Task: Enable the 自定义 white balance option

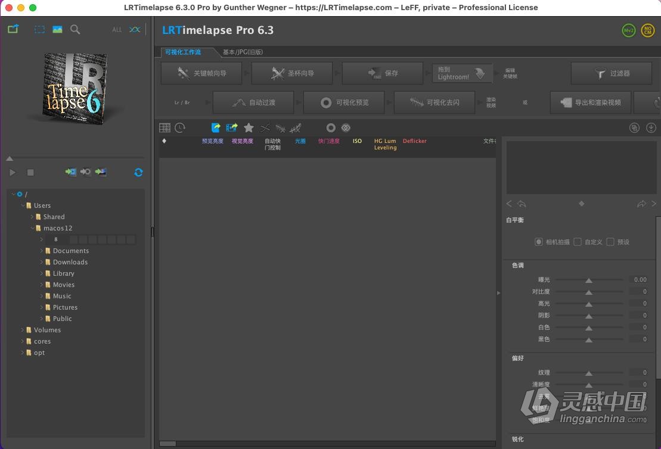Action: click(x=578, y=242)
